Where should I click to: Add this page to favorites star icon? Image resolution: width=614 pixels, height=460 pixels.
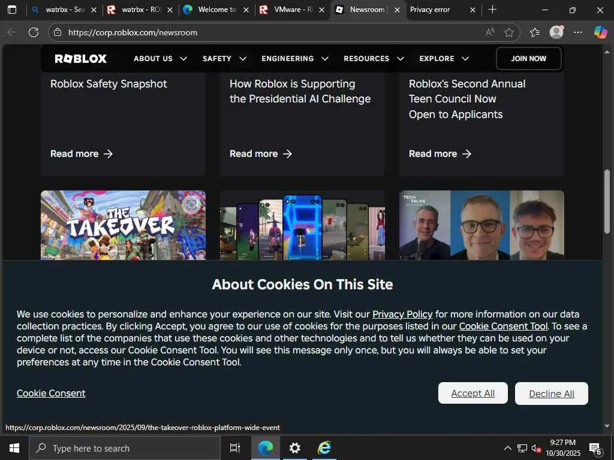click(509, 32)
